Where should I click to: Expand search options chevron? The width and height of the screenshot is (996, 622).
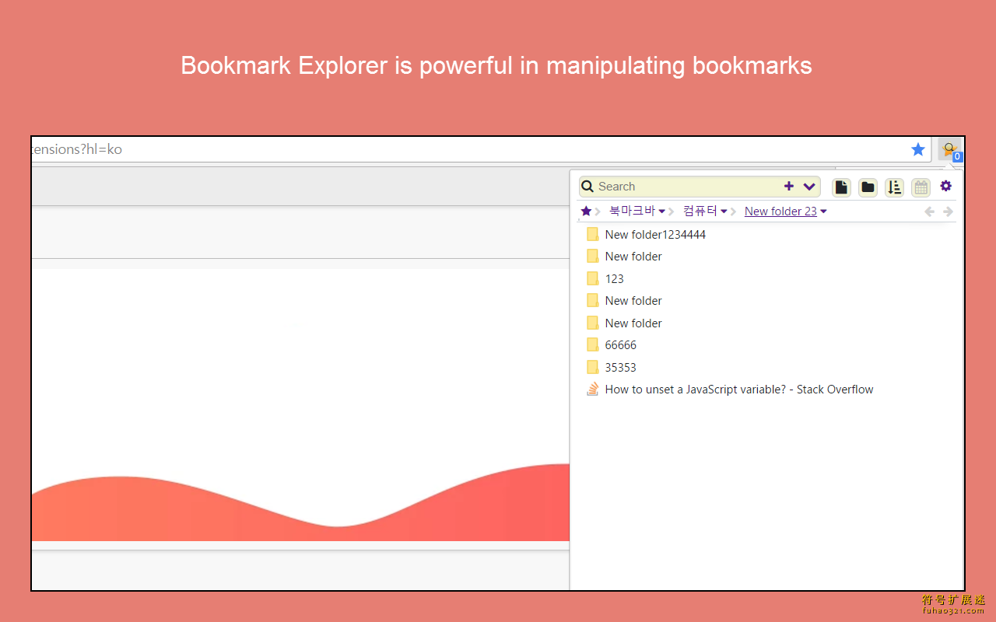point(809,187)
